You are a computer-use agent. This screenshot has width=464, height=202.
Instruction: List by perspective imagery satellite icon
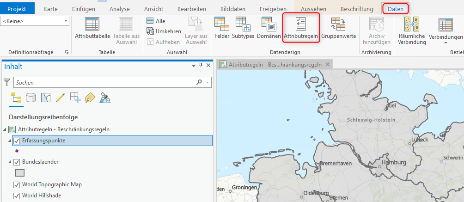pos(105,98)
